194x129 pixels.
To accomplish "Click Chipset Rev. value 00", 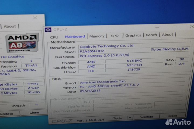I will [182, 59].
